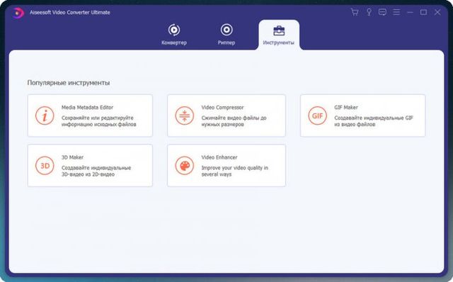
Task: Click the Media Metadata Editor info icon
Action: [x=45, y=115]
